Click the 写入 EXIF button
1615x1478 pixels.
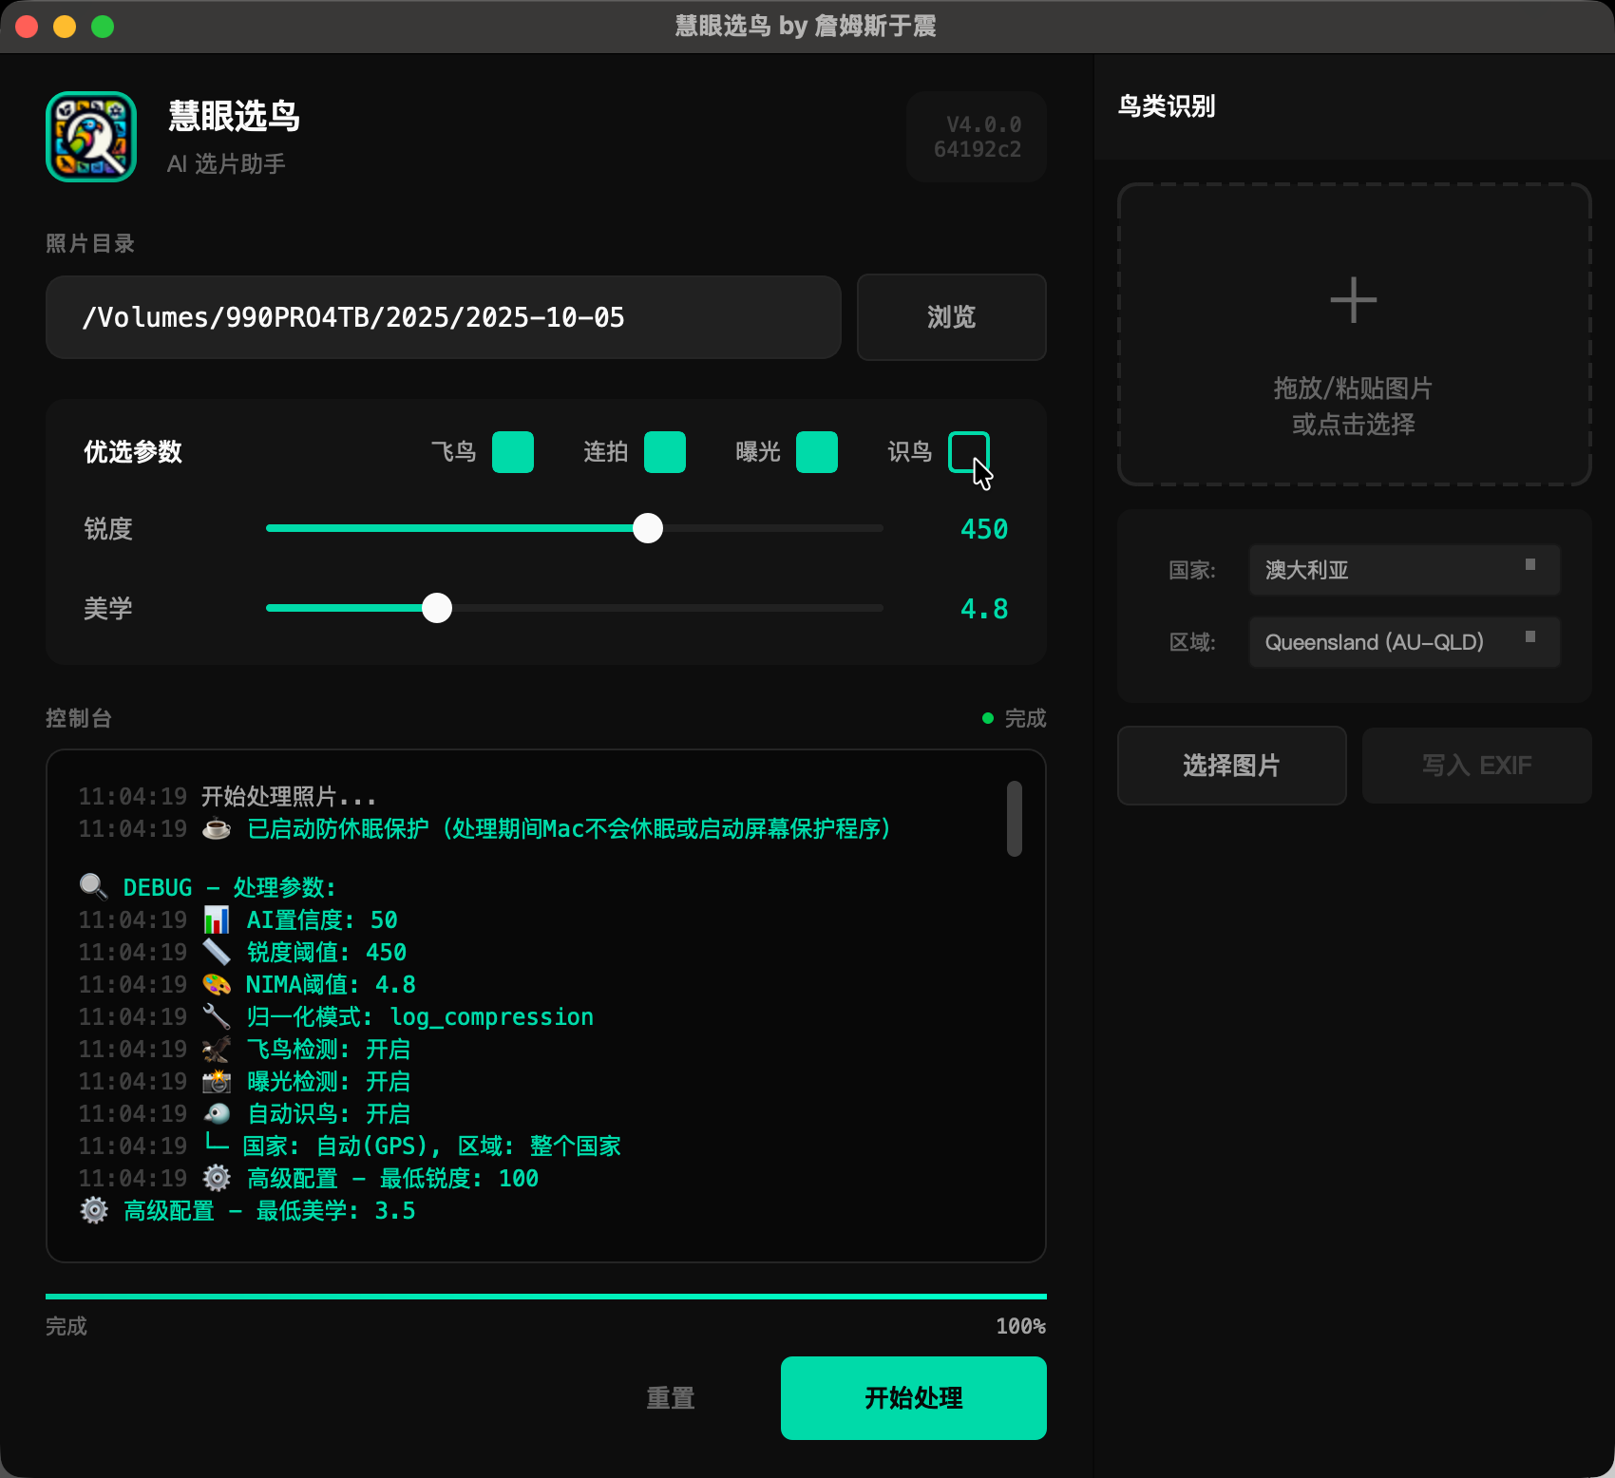(x=1476, y=765)
